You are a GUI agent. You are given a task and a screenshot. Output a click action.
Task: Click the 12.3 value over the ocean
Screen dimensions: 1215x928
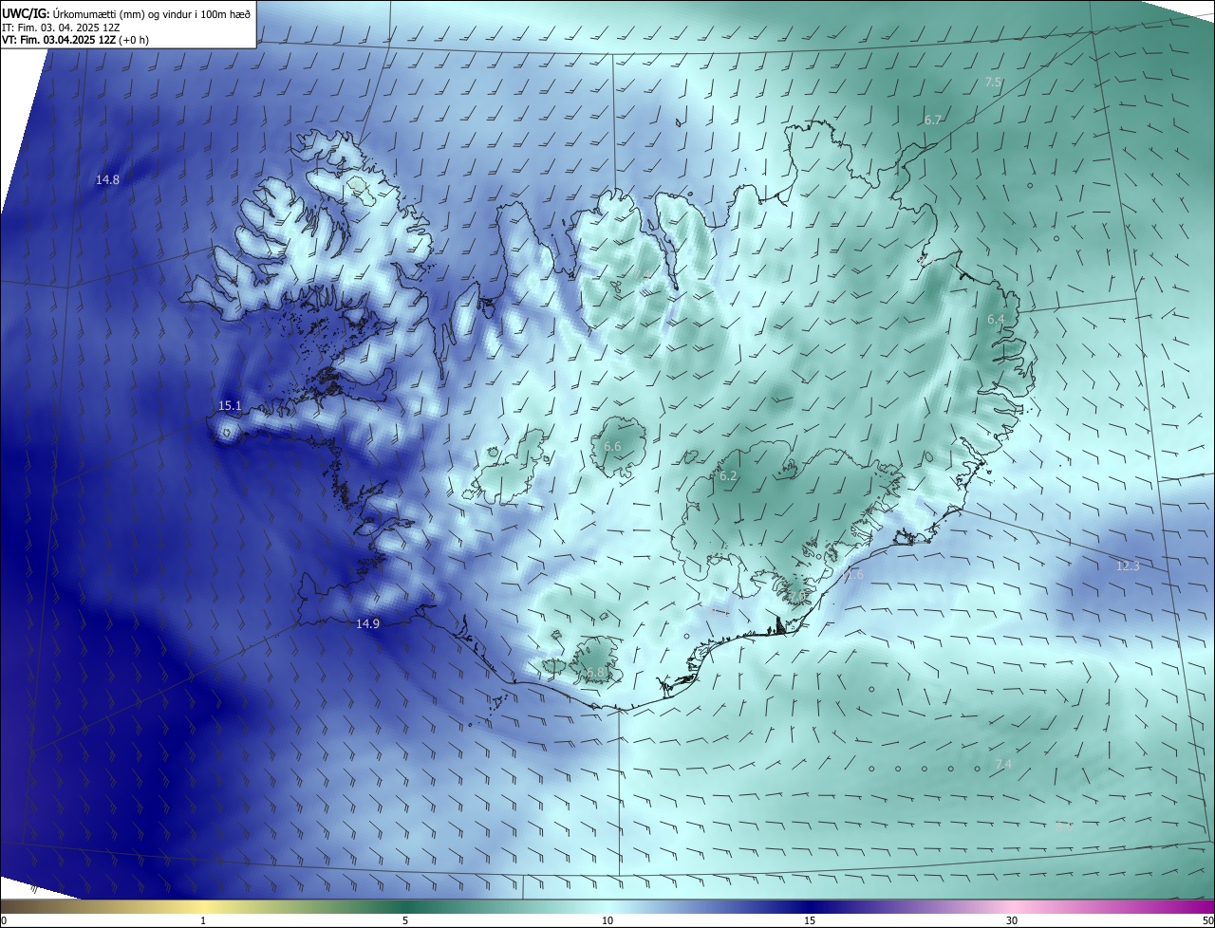1127,566
